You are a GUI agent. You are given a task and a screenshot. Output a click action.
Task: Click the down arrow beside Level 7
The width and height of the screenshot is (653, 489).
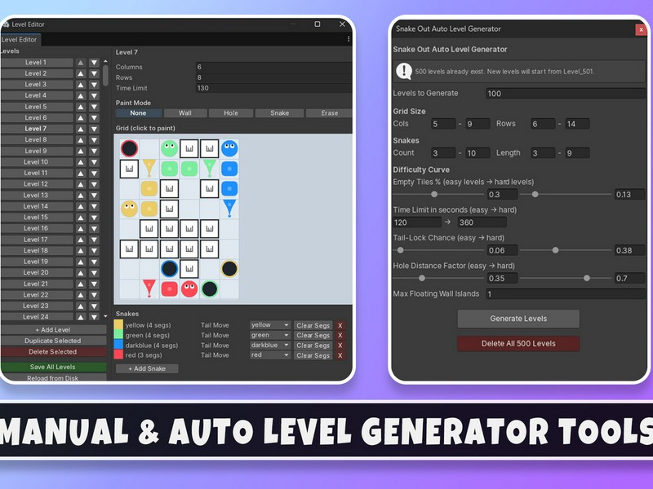click(94, 129)
